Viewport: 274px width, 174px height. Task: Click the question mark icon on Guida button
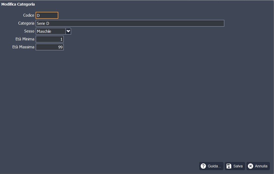pyautogui.click(x=203, y=166)
